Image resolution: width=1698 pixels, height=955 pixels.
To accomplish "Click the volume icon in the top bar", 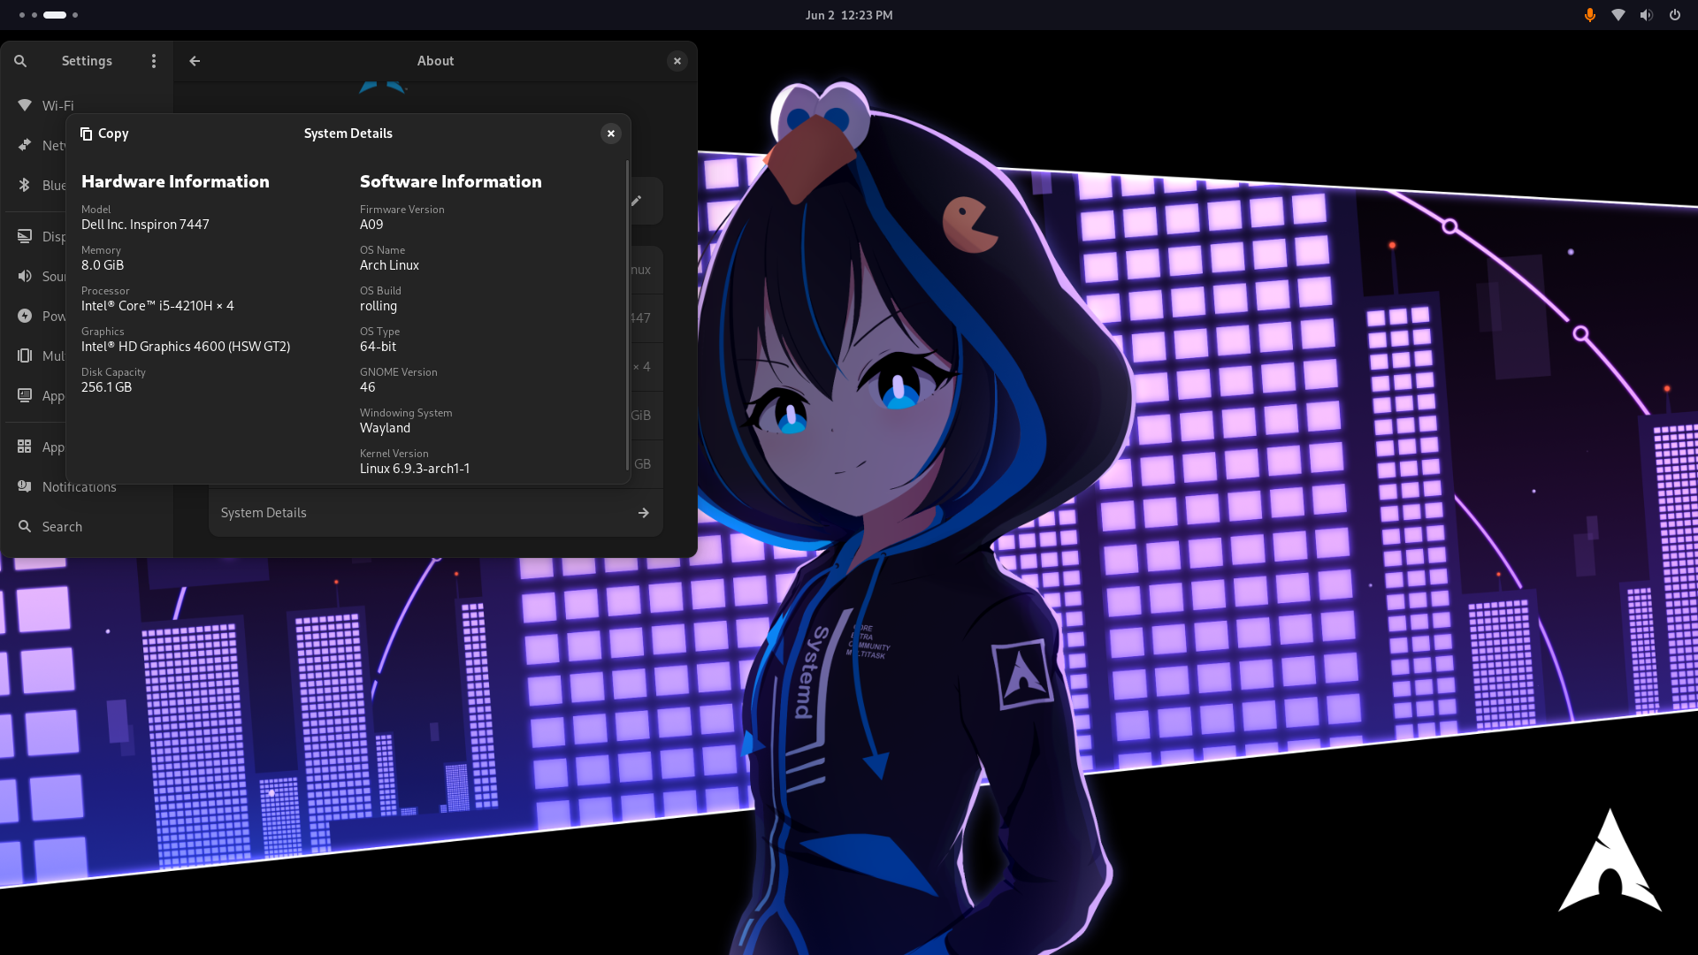I will tap(1646, 15).
